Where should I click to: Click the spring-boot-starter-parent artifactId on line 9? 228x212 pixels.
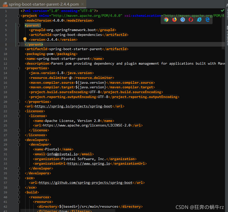click(x=76, y=49)
